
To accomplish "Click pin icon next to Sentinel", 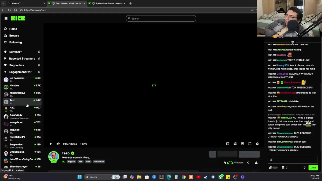I will [x=39, y=52].
